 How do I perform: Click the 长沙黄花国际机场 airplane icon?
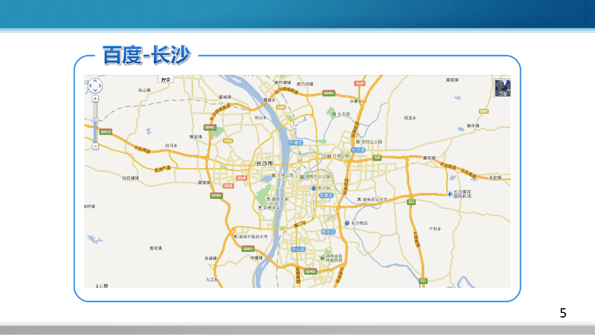click(450, 194)
